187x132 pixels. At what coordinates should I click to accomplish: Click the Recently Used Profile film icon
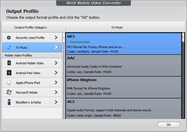(x=9, y=38)
